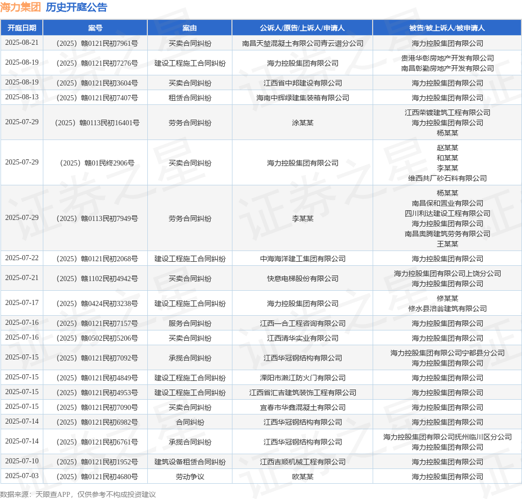Viewport: 522px width, 499px height.
Task: Click 贵港华彰房地产开发有限公司 defendant
Action: 448,58
